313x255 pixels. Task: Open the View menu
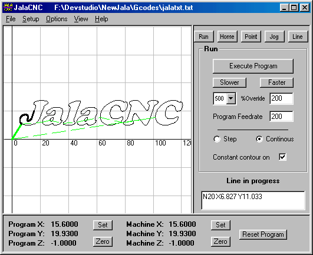pyautogui.click(x=81, y=19)
